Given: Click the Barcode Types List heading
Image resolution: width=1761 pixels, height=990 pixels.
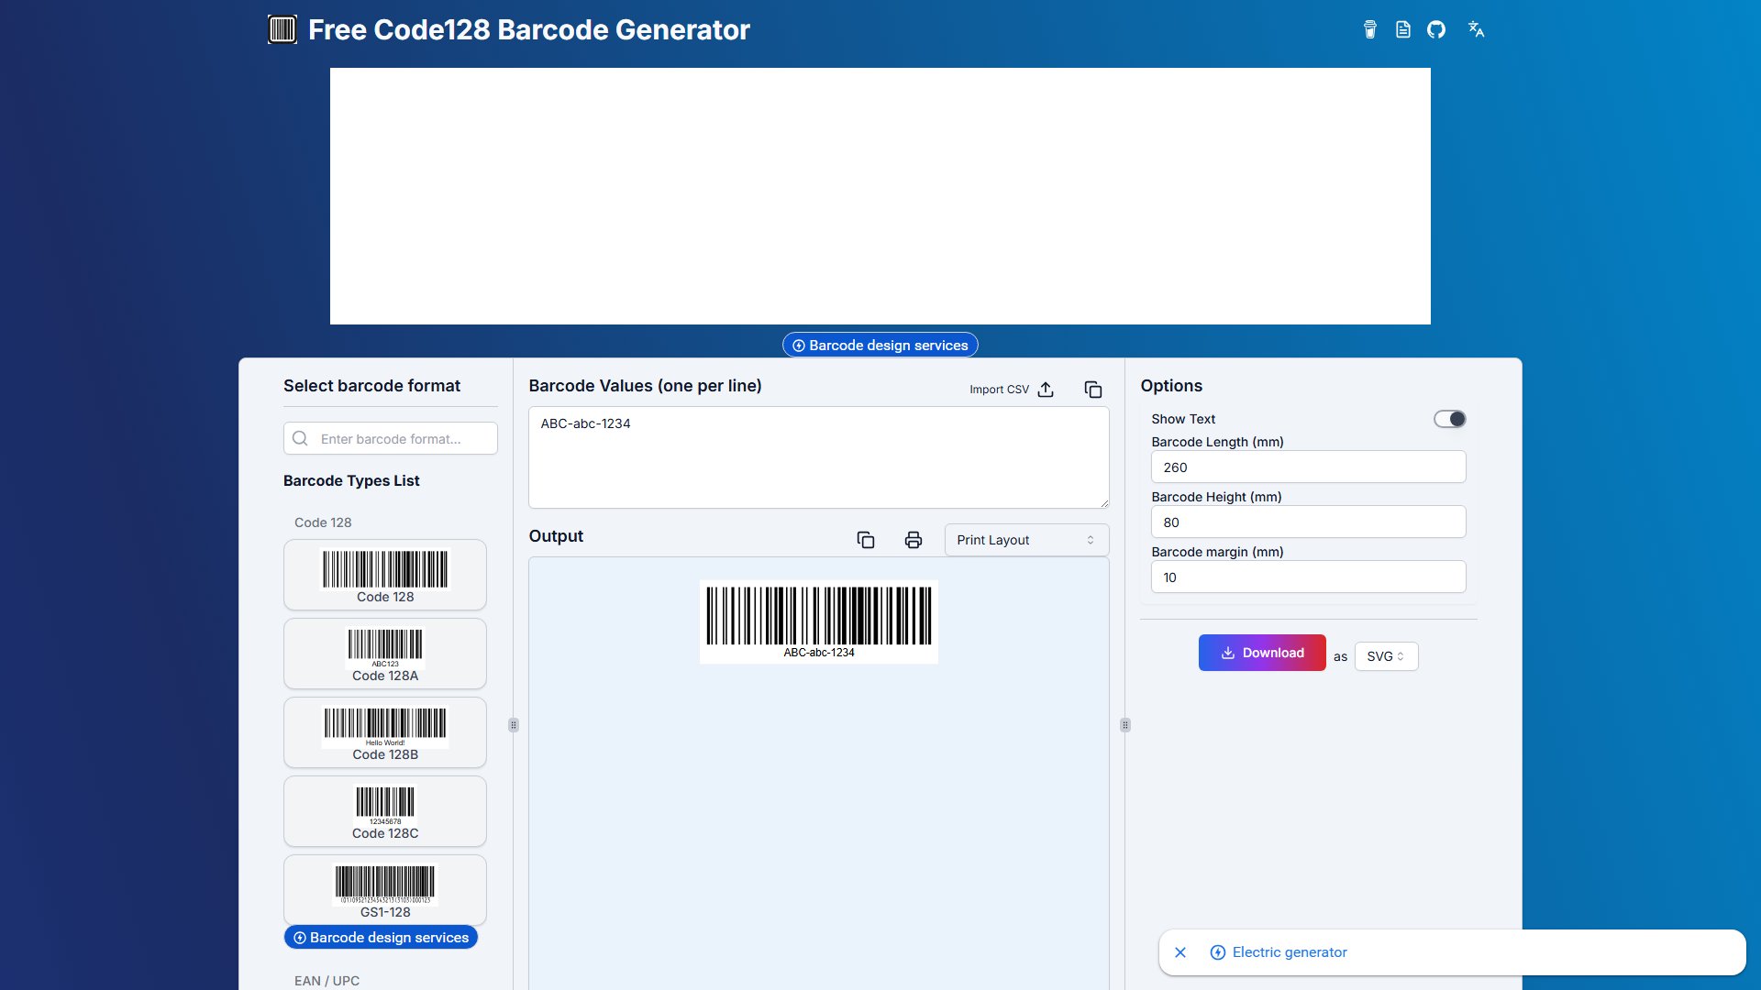Looking at the screenshot, I should [x=351, y=480].
